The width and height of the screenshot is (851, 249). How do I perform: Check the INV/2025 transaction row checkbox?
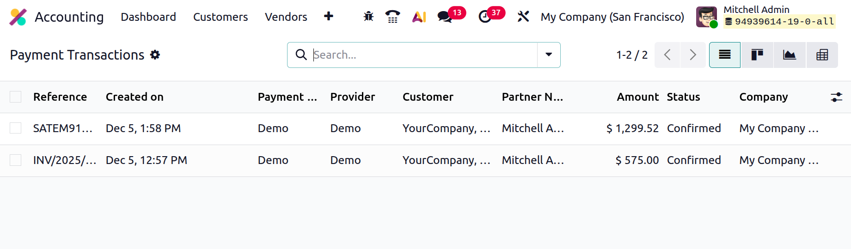click(x=16, y=160)
